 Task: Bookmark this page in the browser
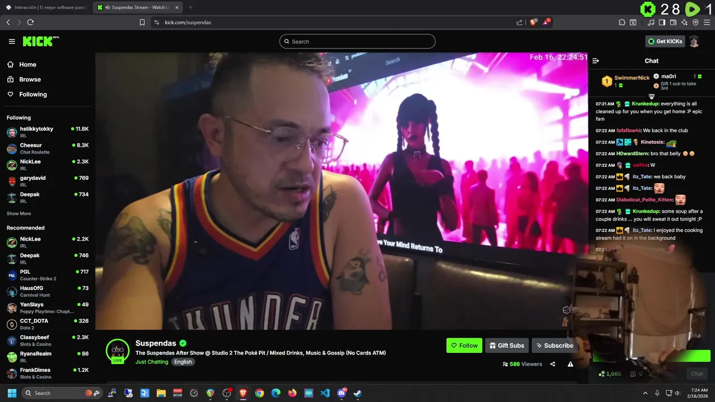tap(142, 22)
